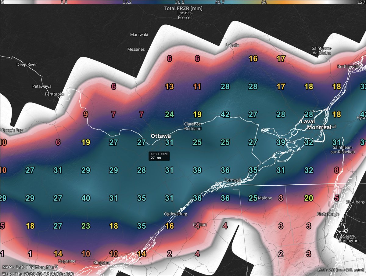Select the green 24 point value
The image size is (366, 276).
(169, 115)
